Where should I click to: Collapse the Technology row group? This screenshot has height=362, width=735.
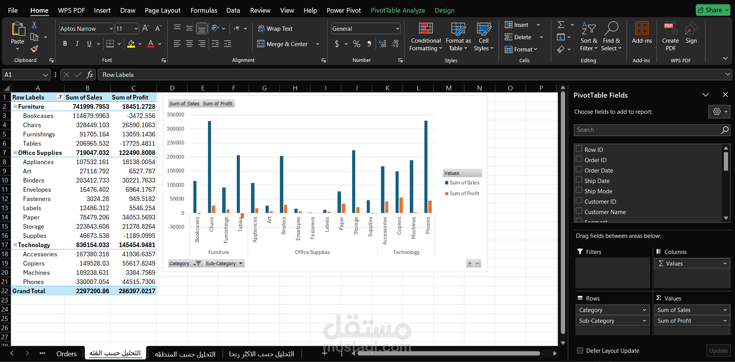tap(15, 245)
